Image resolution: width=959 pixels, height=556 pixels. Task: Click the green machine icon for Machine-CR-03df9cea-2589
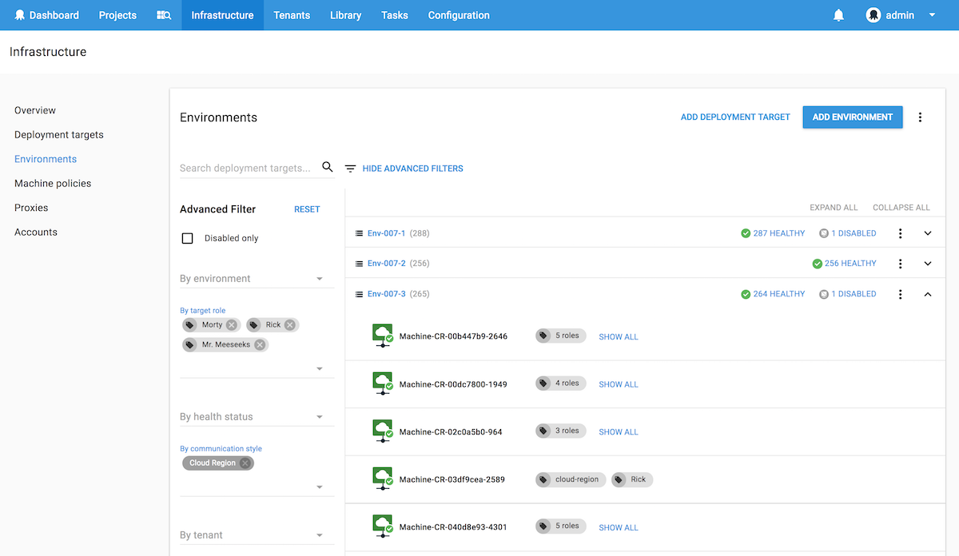pos(382,478)
